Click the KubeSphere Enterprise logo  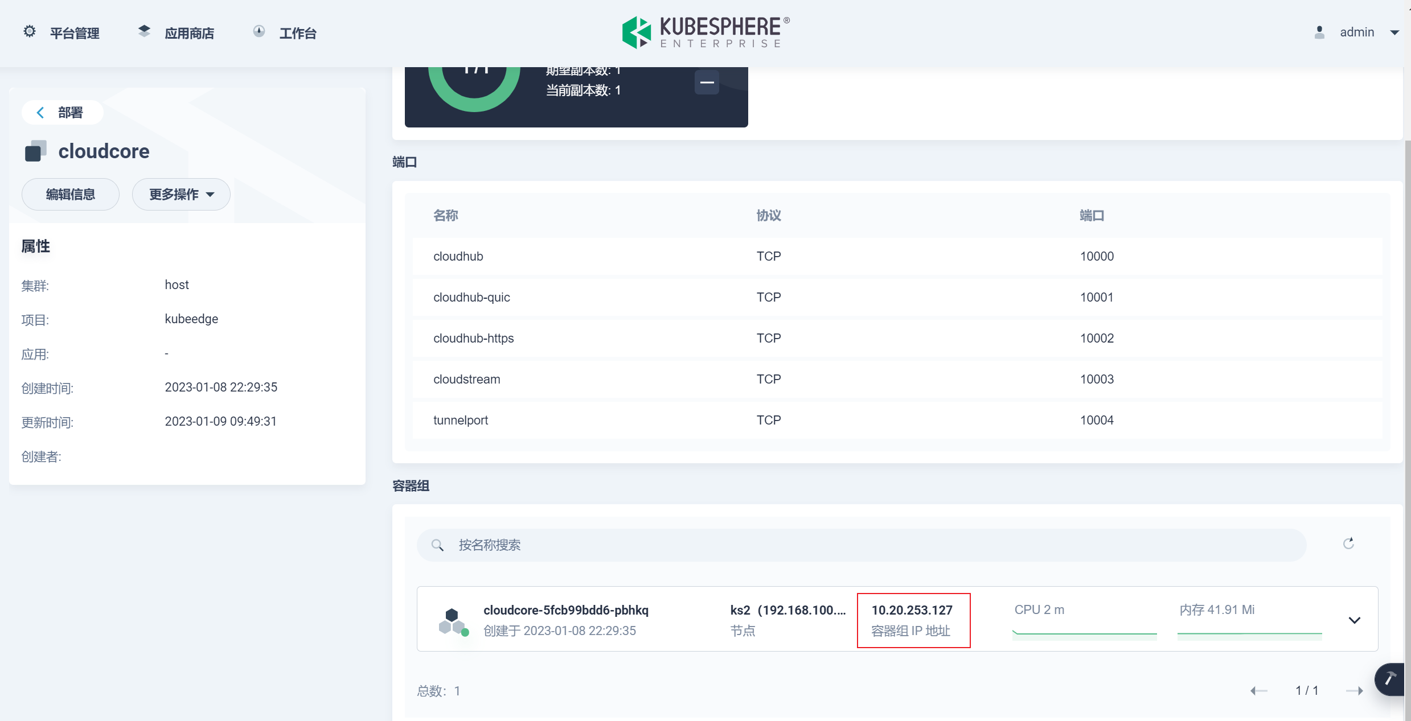(705, 32)
